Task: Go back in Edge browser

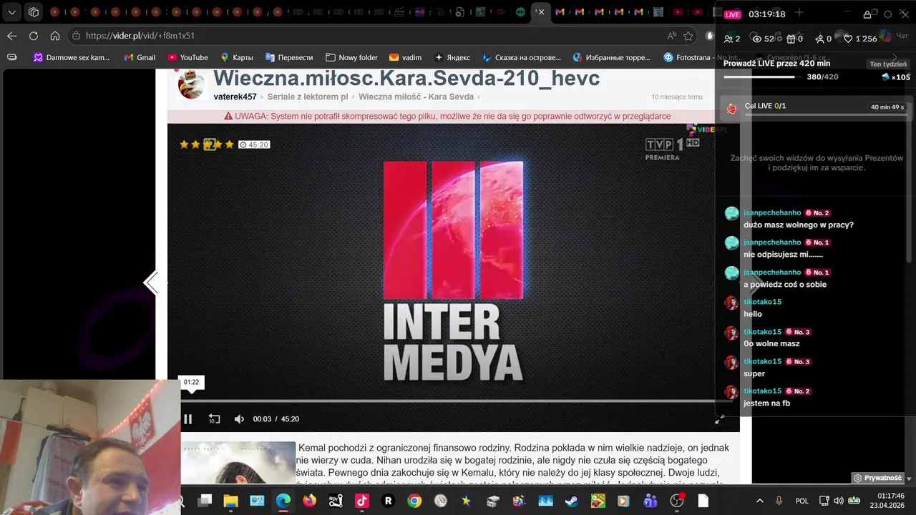Action: [x=12, y=36]
